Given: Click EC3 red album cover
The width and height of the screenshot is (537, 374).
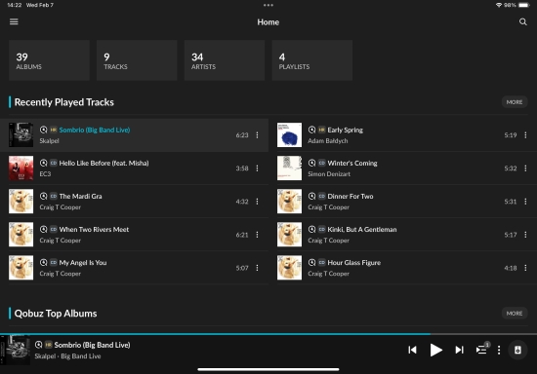Looking at the screenshot, I should pos(21,168).
